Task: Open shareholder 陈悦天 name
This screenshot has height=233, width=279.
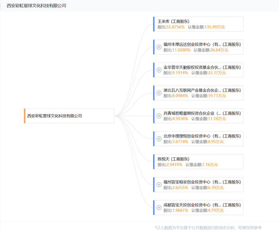Action: coord(163,159)
